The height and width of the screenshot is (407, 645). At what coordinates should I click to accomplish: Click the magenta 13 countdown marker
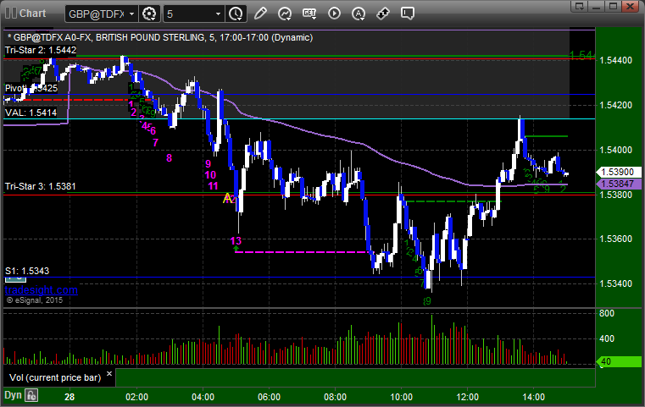(236, 240)
